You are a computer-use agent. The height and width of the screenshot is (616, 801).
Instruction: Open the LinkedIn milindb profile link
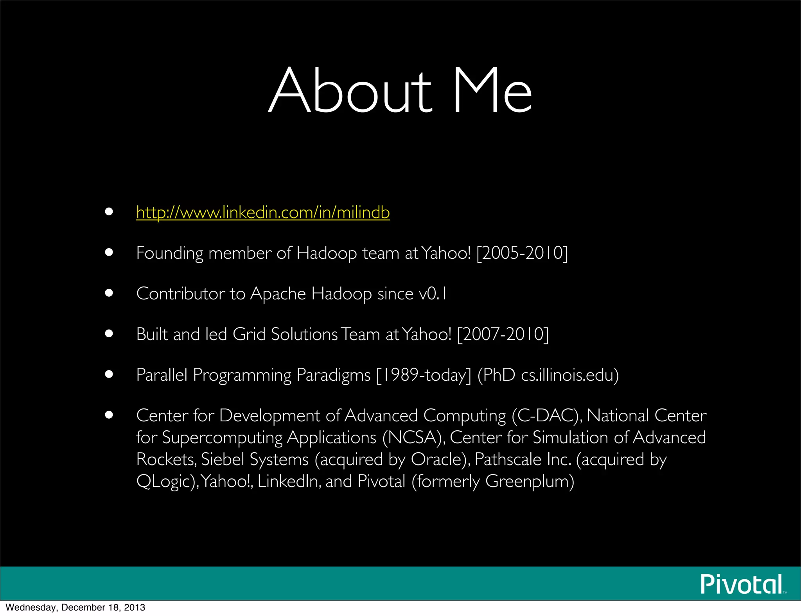[x=263, y=212]
